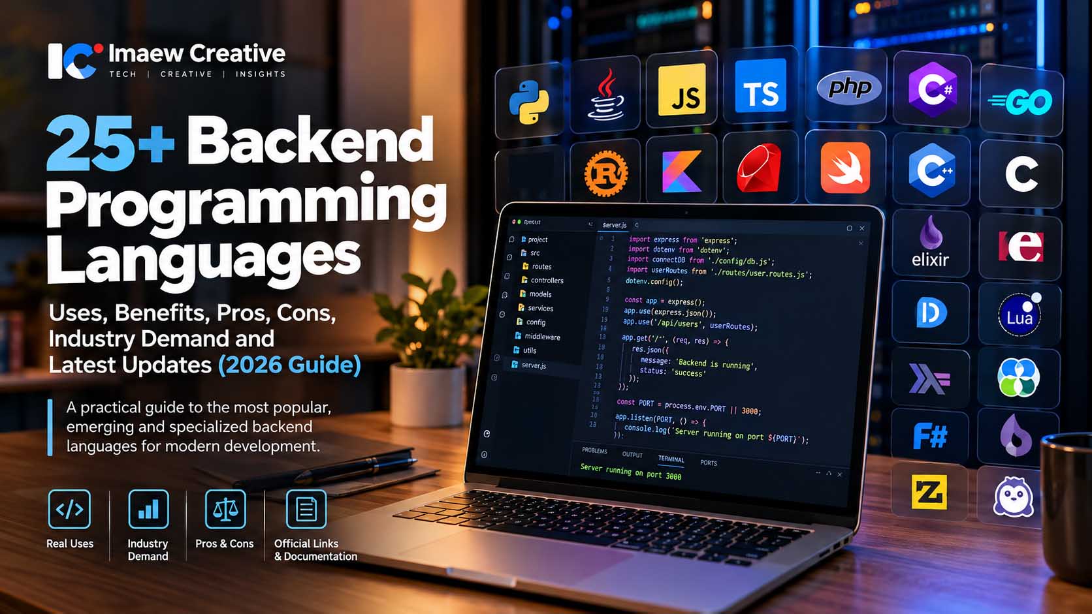Open the controllers folder
This screenshot has height=614, width=1092.
pos(542,280)
